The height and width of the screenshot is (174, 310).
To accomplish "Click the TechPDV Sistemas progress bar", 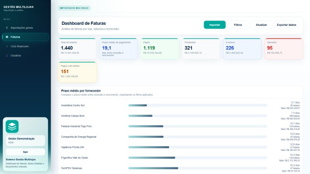I will [x=198, y=168].
